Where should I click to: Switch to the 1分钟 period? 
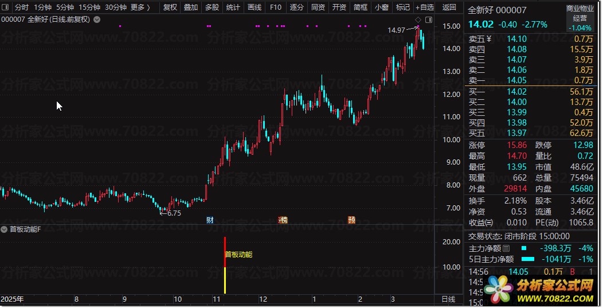[42, 7]
